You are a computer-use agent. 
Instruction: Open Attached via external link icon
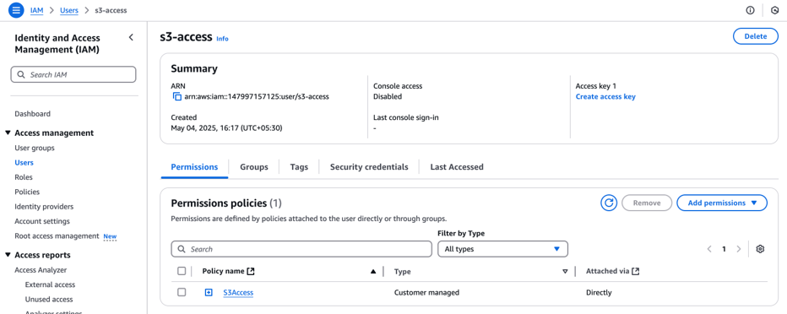click(x=635, y=271)
